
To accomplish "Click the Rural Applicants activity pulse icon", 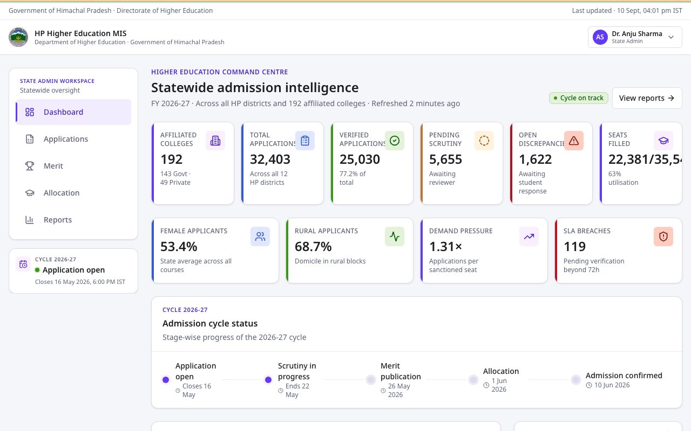I will [395, 237].
